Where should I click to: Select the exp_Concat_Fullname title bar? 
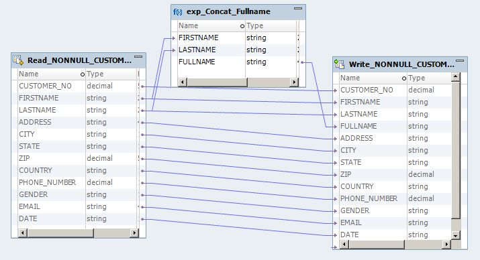click(x=238, y=12)
